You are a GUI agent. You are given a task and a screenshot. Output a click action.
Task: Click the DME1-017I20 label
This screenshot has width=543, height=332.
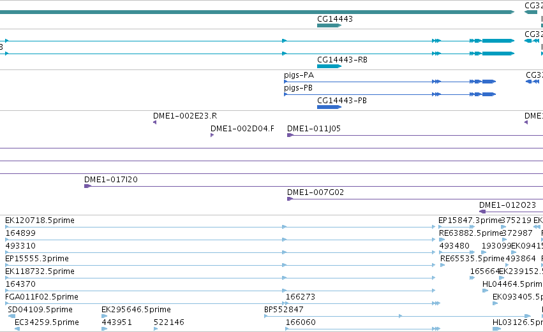111,180
